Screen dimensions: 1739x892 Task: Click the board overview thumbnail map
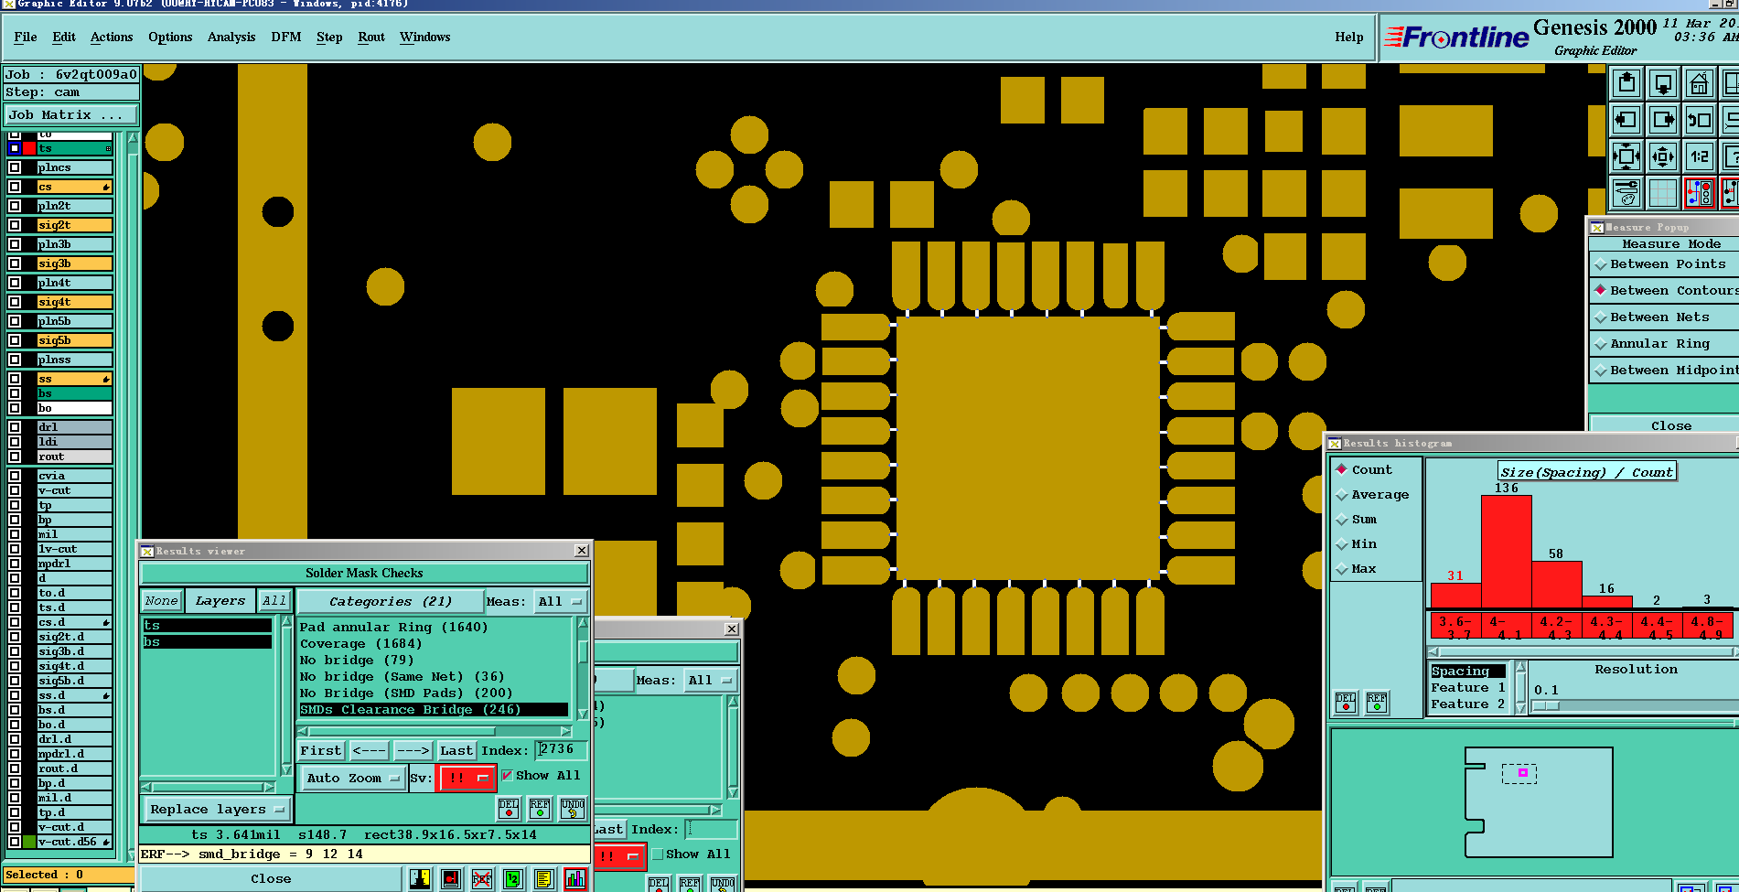pos(1537,802)
